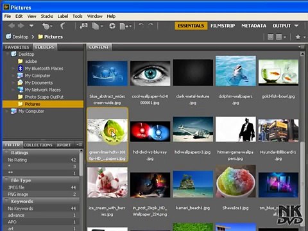
Task: Open the workspace switcher dropdown after OUTPUT
Action: (296, 26)
